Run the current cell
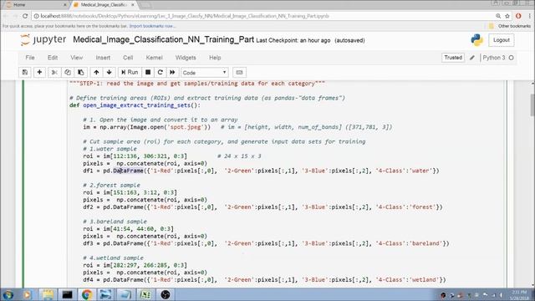The image size is (535, 301). (130, 73)
